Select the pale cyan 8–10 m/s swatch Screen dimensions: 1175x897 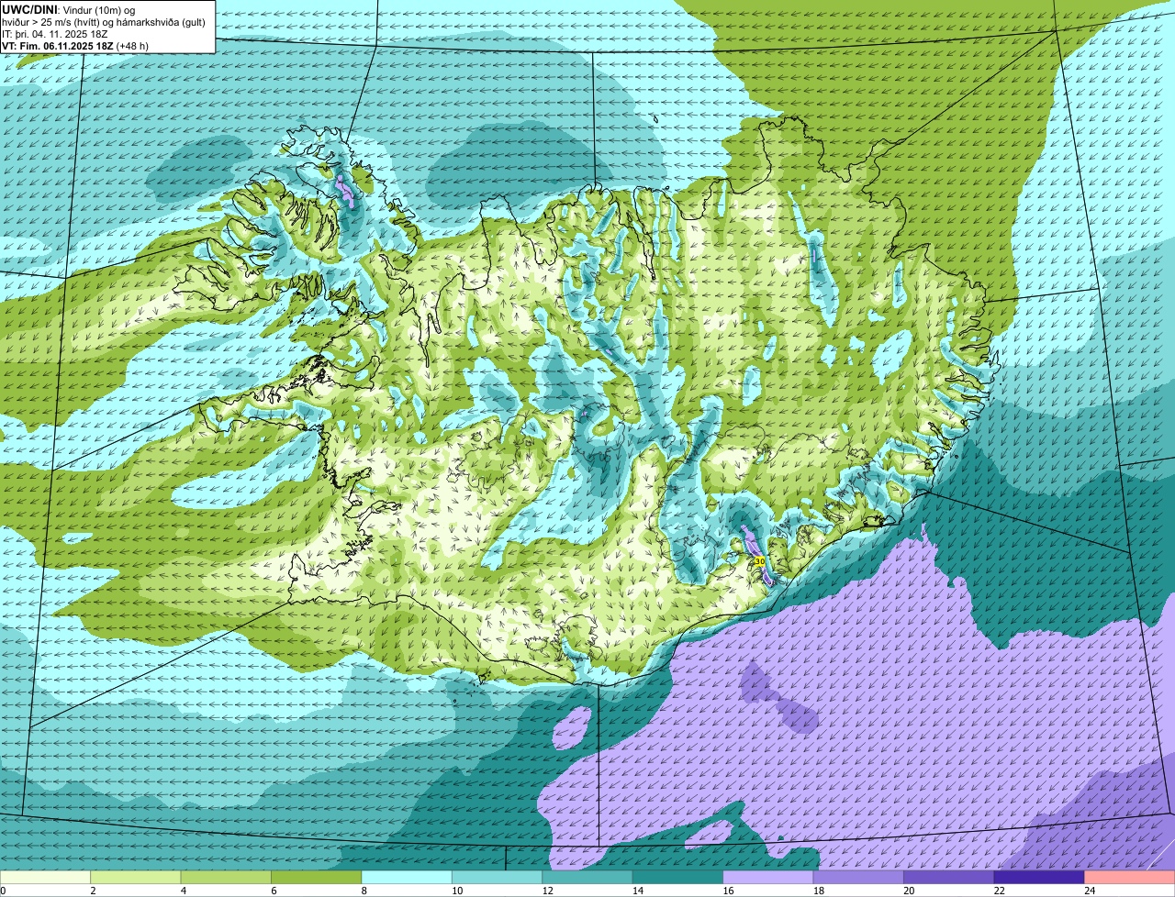408,878
